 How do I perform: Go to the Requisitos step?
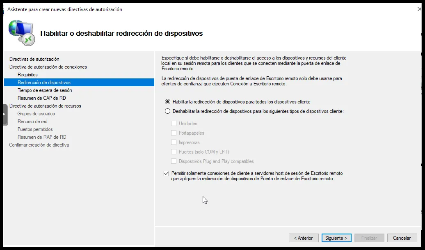(27, 75)
